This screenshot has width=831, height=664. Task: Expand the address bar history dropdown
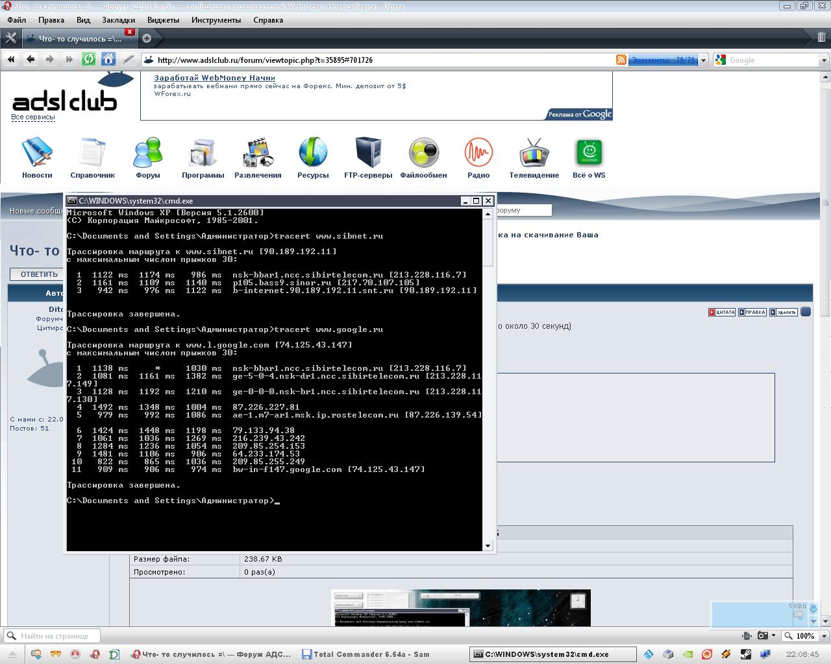[703, 60]
